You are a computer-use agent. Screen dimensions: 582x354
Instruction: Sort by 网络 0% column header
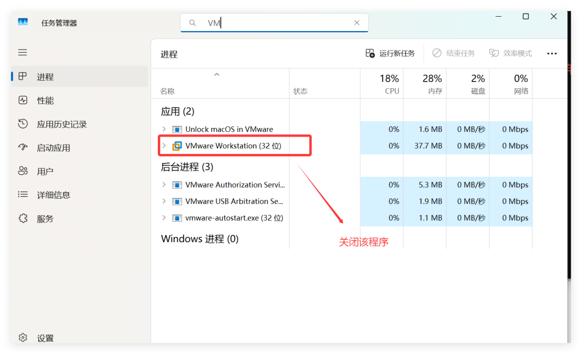[511, 84]
